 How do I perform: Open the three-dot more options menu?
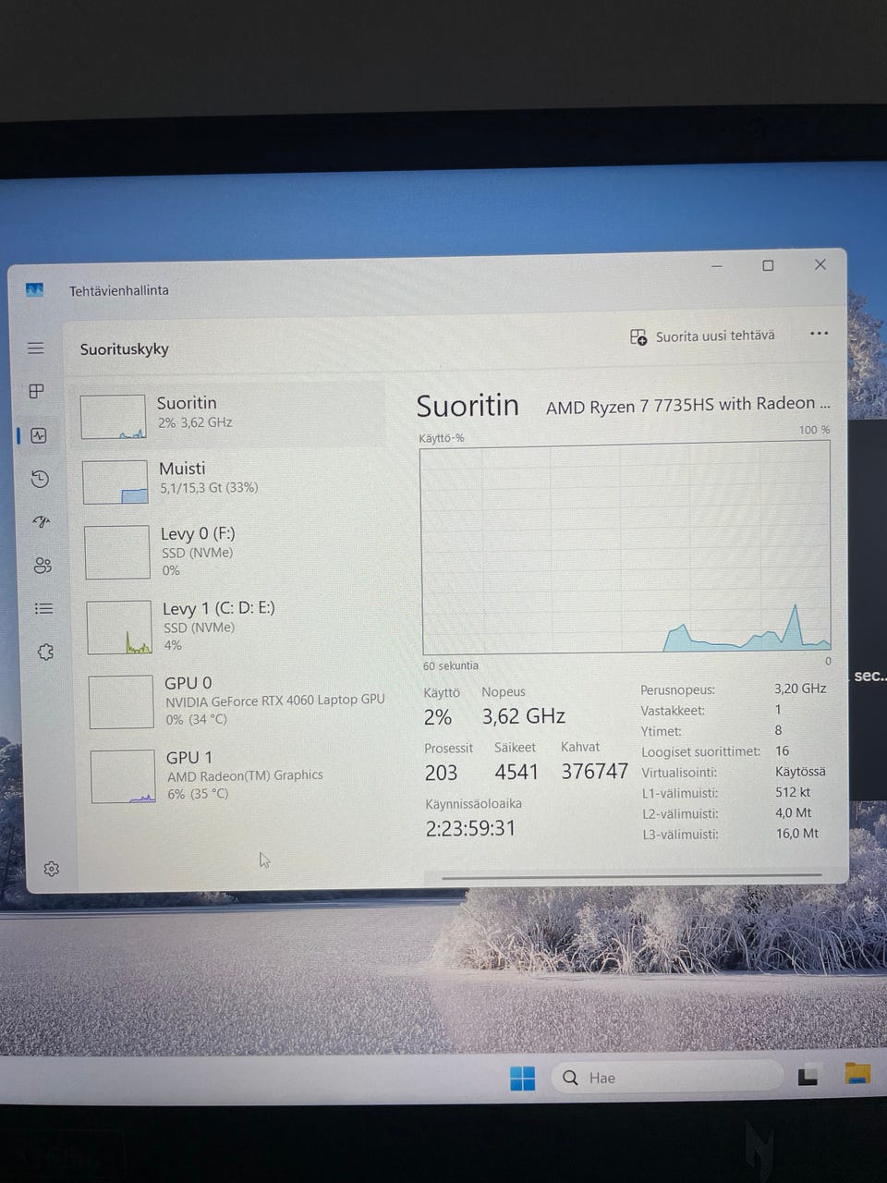coord(819,334)
